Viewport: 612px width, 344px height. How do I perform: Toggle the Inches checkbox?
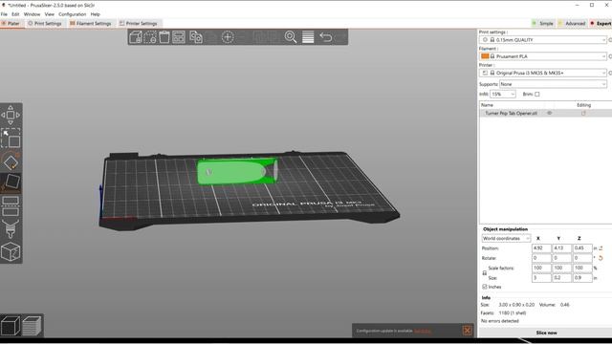pos(485,287)
